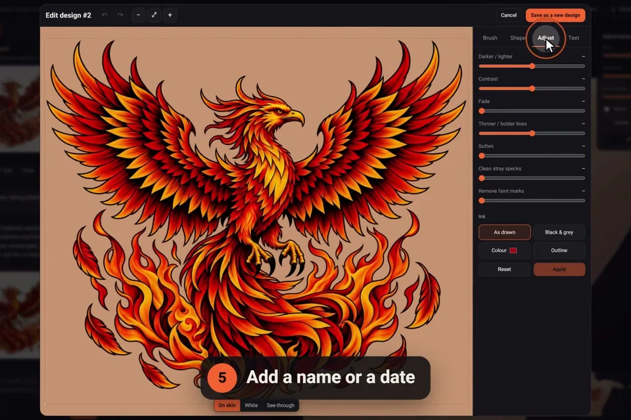Click the fit-to-screen expand icon

[x=154, y=15]
